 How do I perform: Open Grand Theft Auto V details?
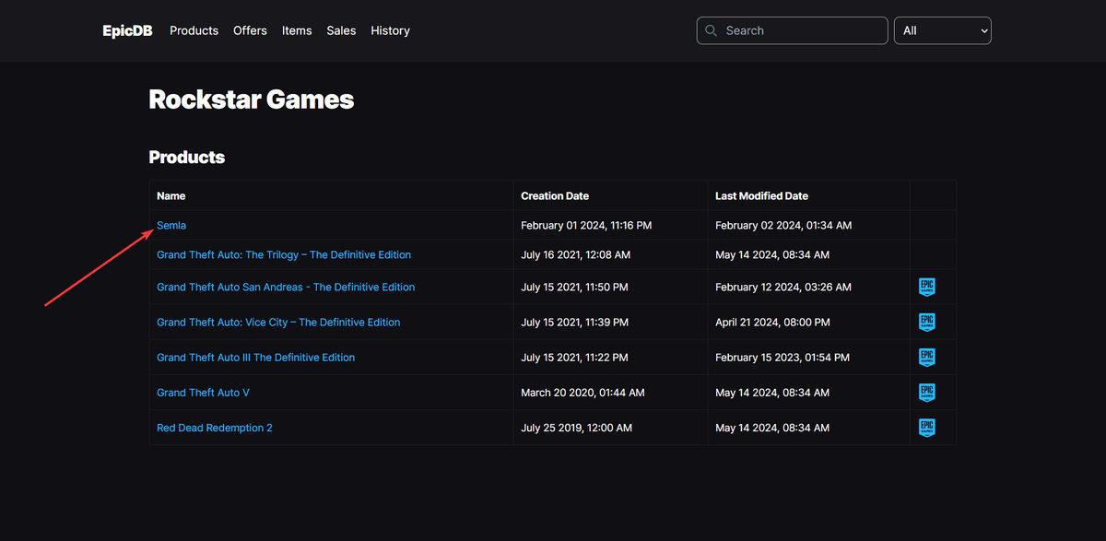[203, 392]
